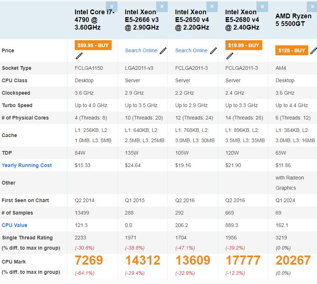The width and height of the screenshot is (317, 284).
Task: Click $24.64 yearly running cost
Action: (x=133, y=165)
